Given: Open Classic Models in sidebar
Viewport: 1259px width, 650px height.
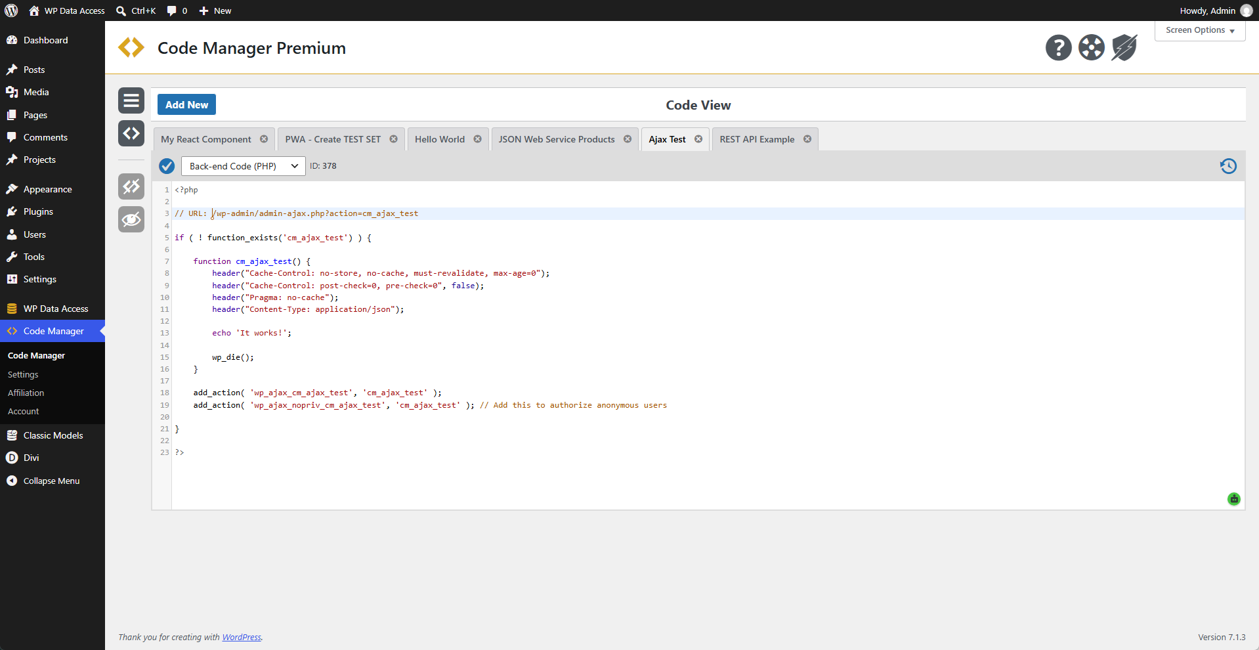Looking at the screenshot, I should [x=53, y=435].
